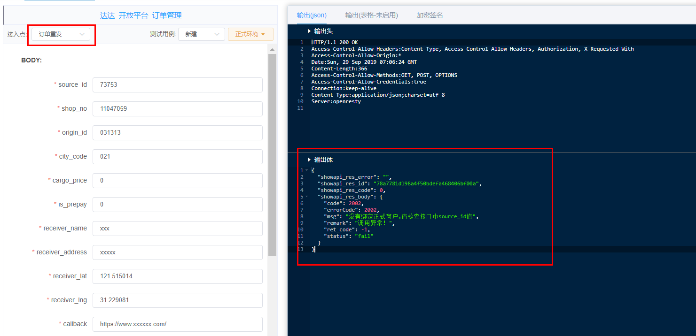Switch to the 输出(json) tab
This screenshot has height=336, width=696.
pos(312,15)
